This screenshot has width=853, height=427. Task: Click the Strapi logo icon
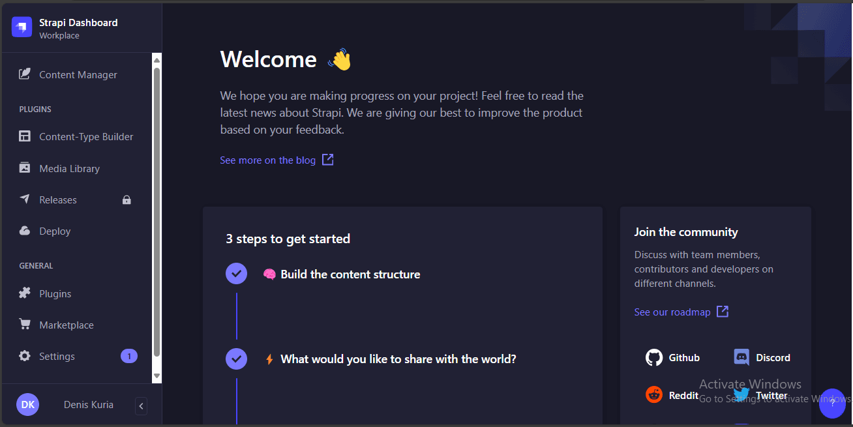[22, 27]
